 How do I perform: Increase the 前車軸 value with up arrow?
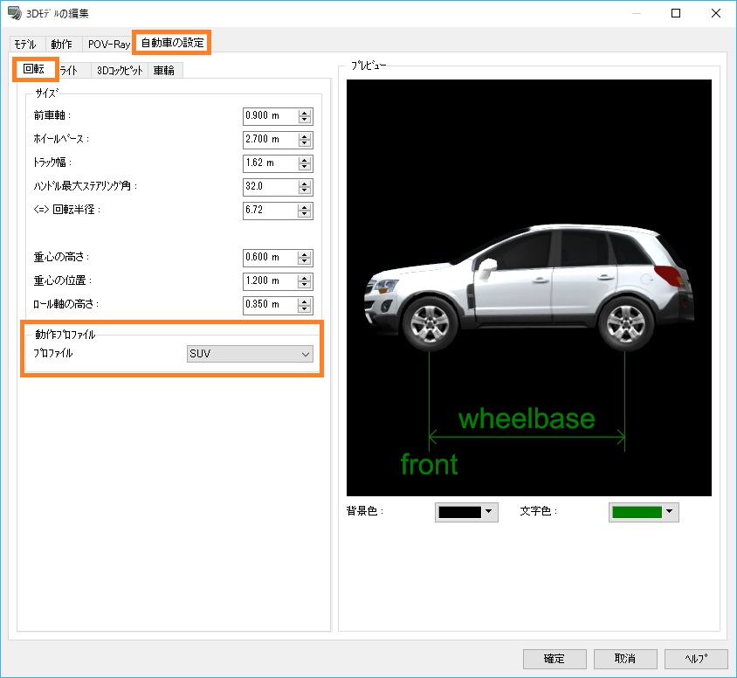pos(305,113)
